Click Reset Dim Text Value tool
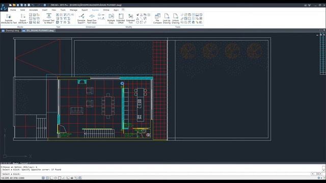Image resolution: width=326 pixels, height=183 pixels. tap(92, 19)
